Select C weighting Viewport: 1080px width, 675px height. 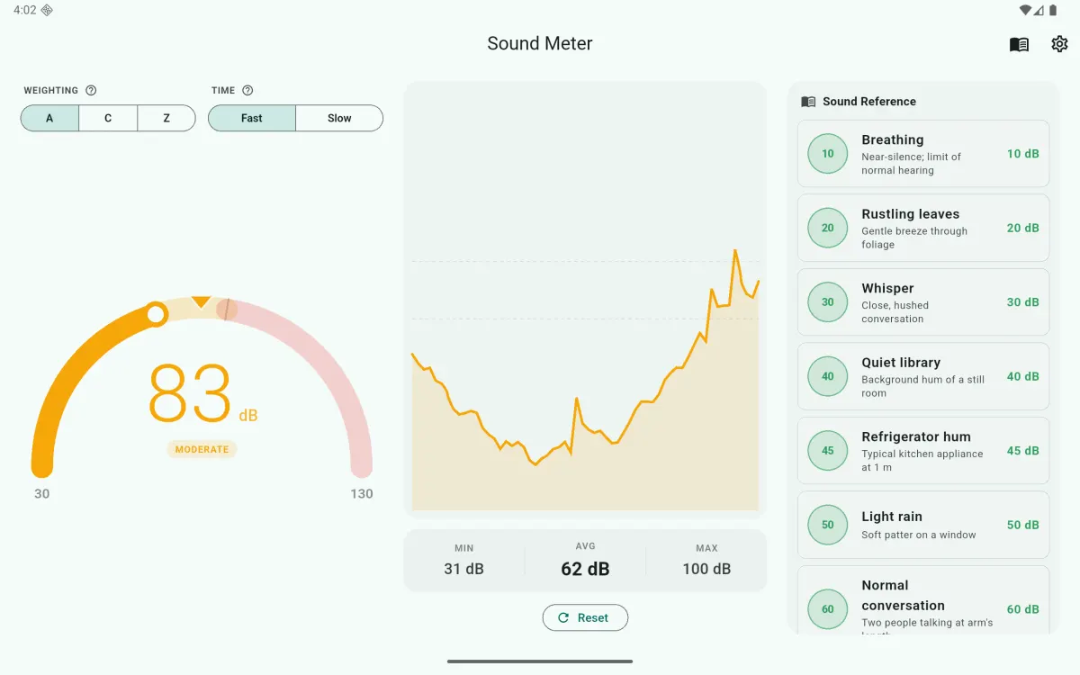[x=108, y=118]
